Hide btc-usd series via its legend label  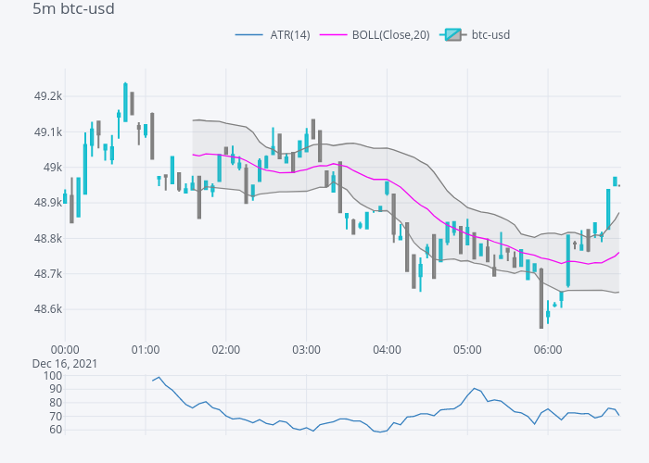(490, 35)
